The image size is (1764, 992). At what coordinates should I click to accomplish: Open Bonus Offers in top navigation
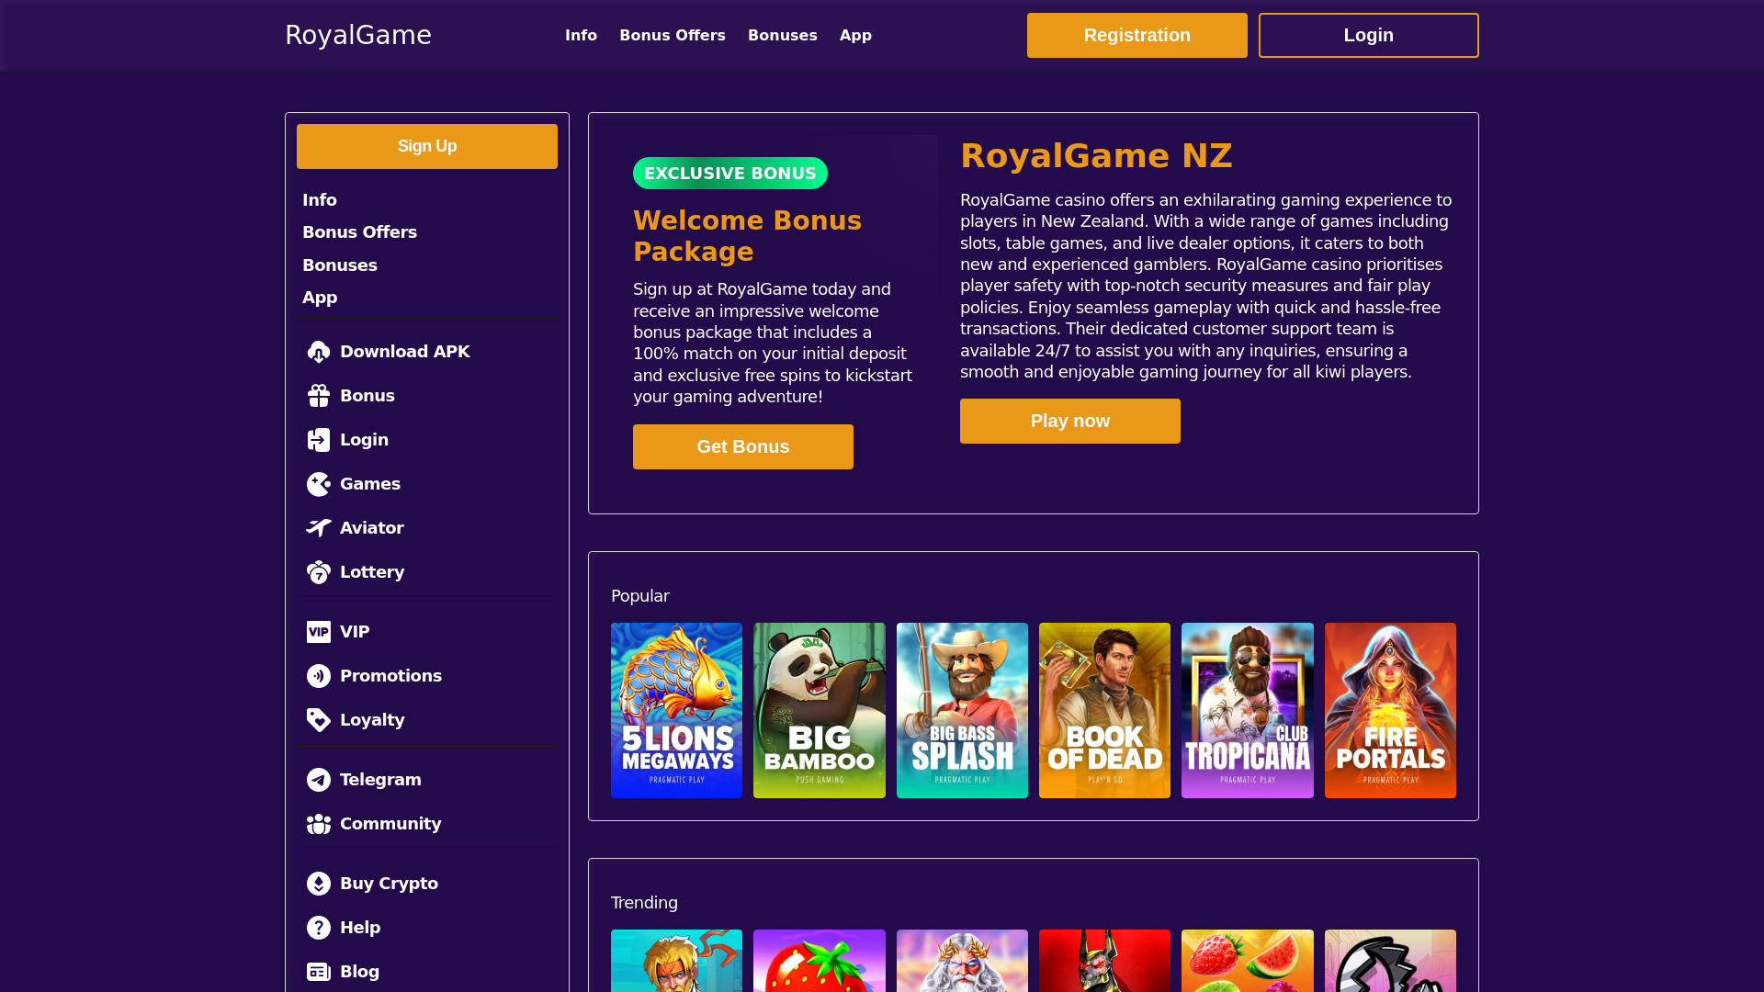pyautogui.click(x=673, y=35)
